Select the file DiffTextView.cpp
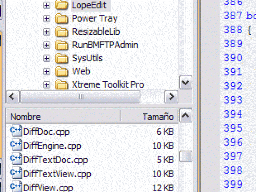Screen dimensions: 256x192 [57, 174]
